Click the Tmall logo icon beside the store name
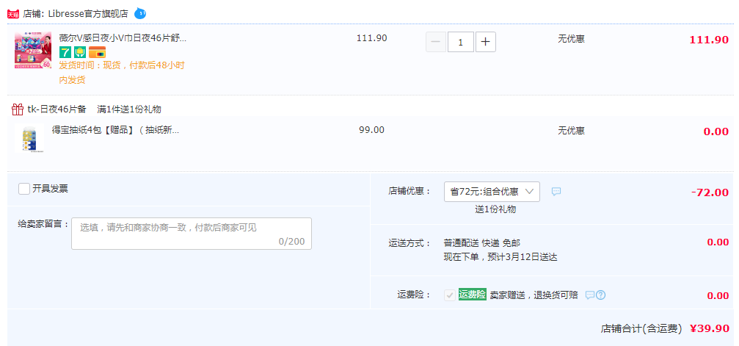The height and width of the screenshot is (346, 739). 13,14
